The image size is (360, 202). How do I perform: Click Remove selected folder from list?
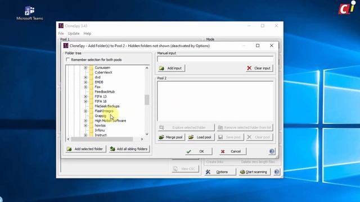(x=245, y=127)
